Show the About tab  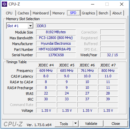(x=117, y=13)
